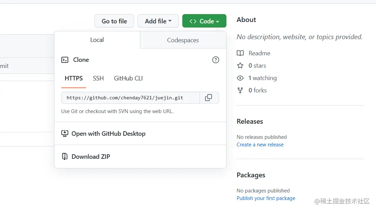
Task: Click the GitHub Desktop icon in dropdown
Action: tap(65, 133)
